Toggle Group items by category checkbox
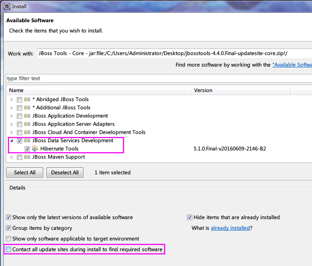Image resolution: width=312 pixels, height=266 pixels. (8, 228)
